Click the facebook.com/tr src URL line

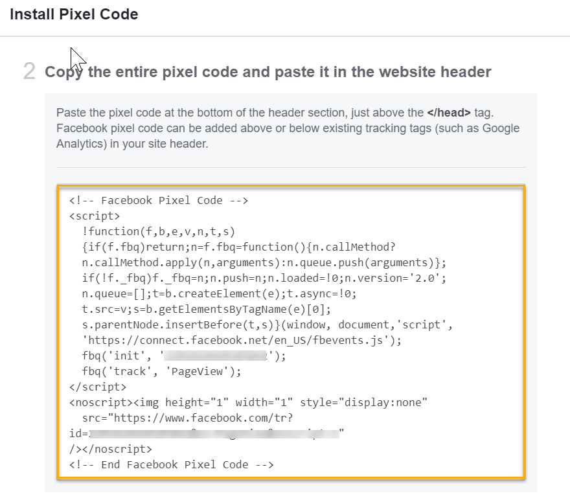pos(187,418)
